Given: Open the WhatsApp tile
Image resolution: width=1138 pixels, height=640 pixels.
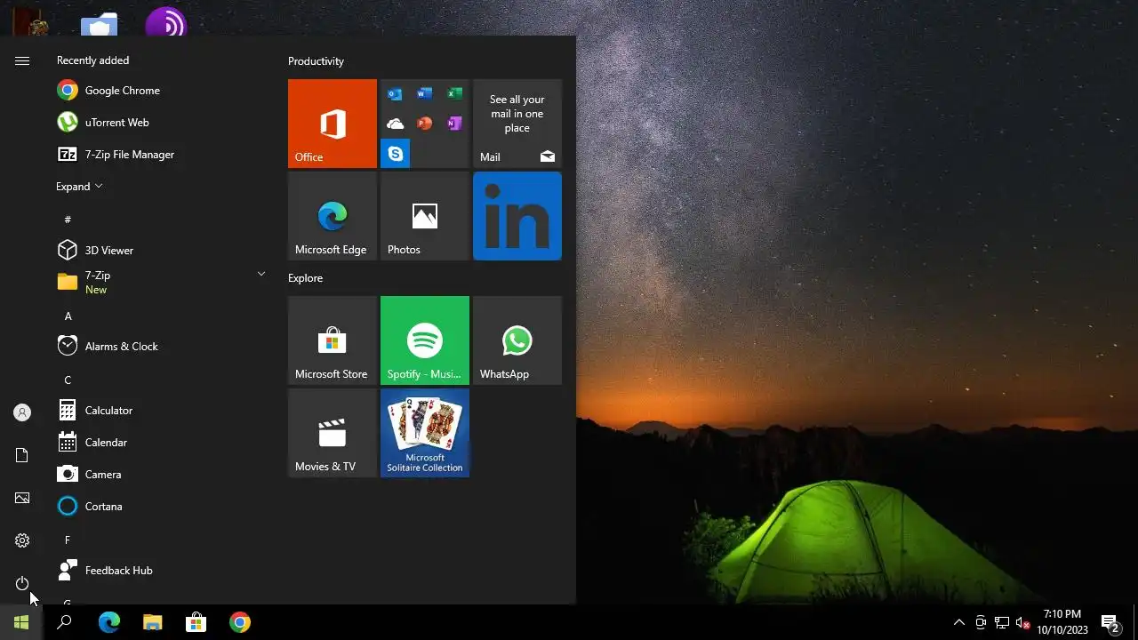Looking at the screenshot, I should [517, 340].
